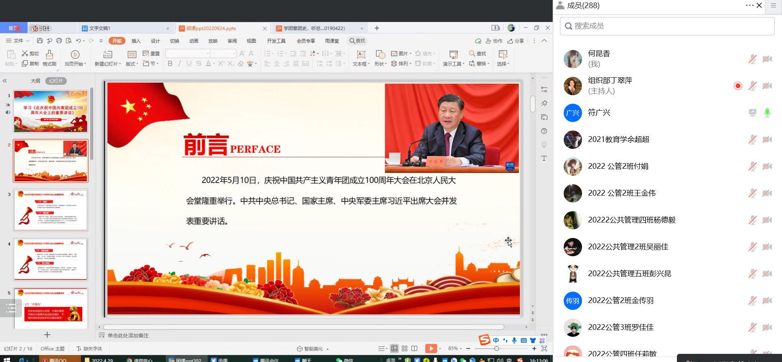Click the 智能美化 button in status bar
Image resolution: width=782 pixels, height=362 pixels.
[x=313, y=349]
